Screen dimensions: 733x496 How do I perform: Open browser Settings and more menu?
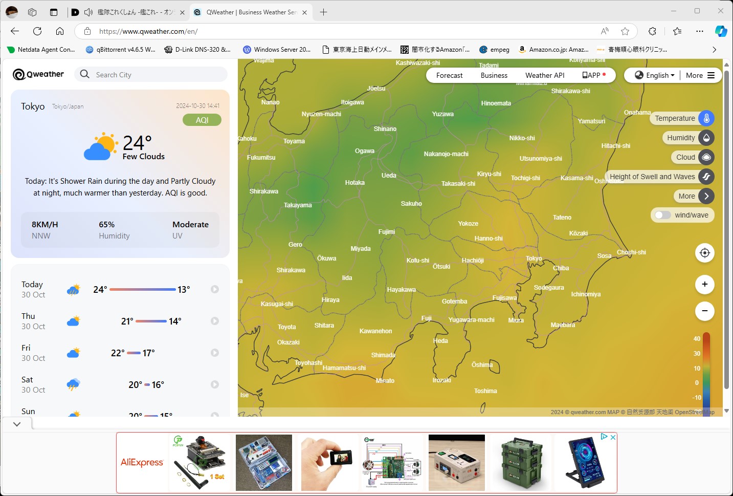[x=700, y=31]
